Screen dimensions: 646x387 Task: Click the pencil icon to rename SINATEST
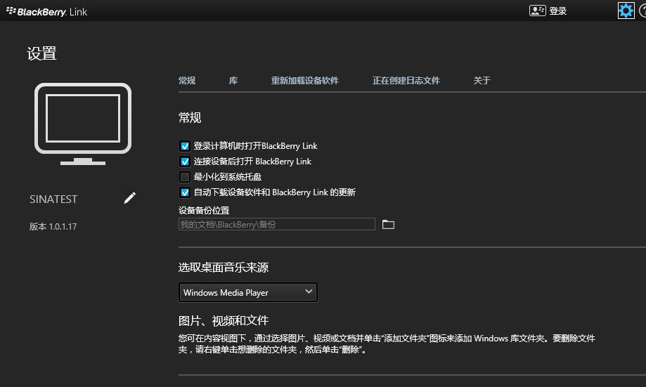[129, 198]
